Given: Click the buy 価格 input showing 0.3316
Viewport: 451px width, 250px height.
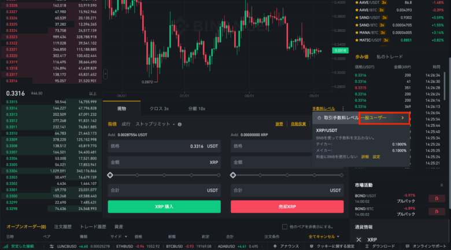Looking at the screenshot, I should pyautogui.click(x=164, y=146).
